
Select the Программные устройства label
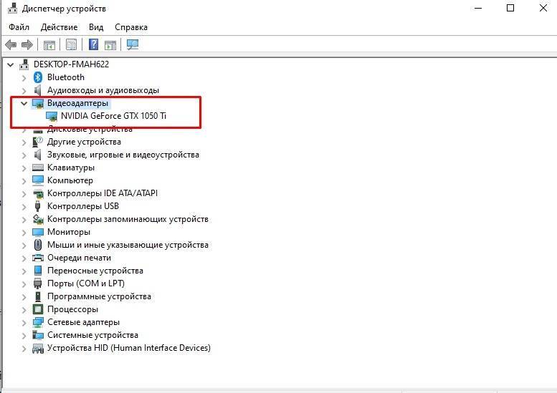[99, 296]
